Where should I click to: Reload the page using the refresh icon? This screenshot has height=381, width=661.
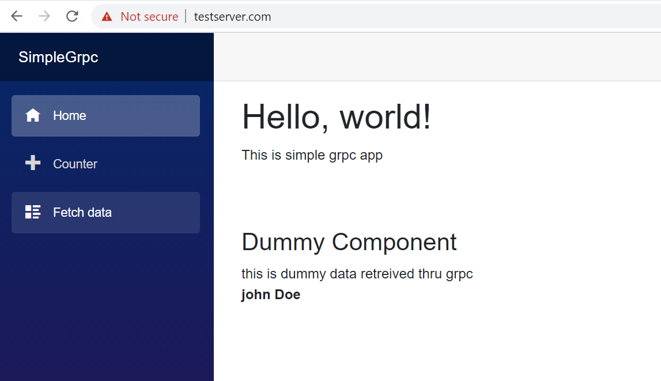click(x=72, y=16)
